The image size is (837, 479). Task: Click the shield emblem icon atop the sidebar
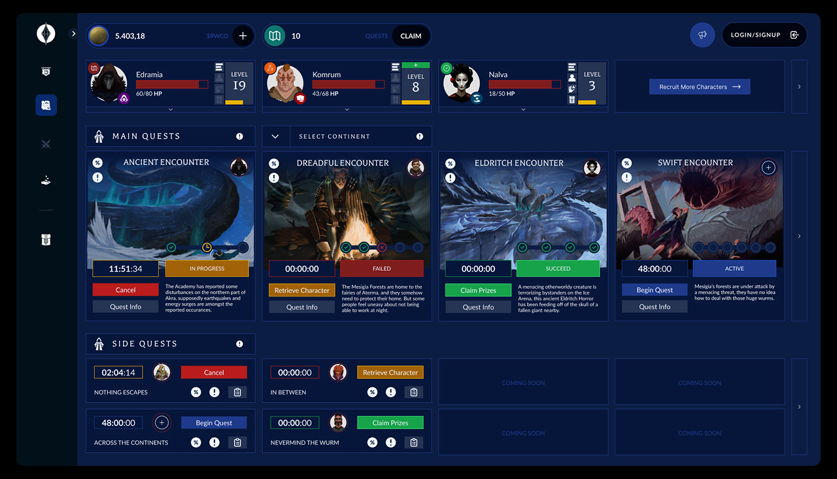[46, 71]
